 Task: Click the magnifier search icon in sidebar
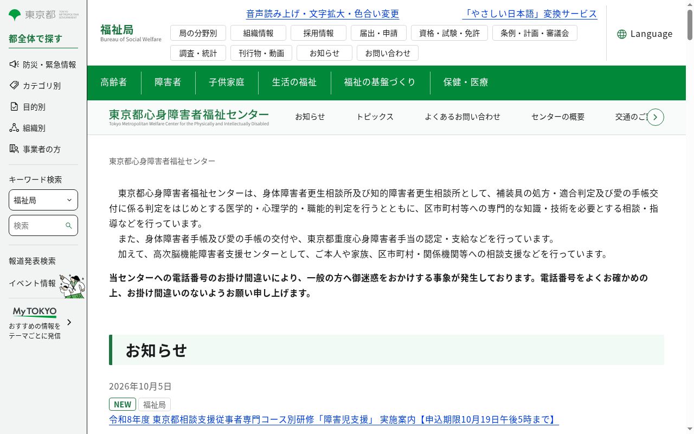point(69,226)
